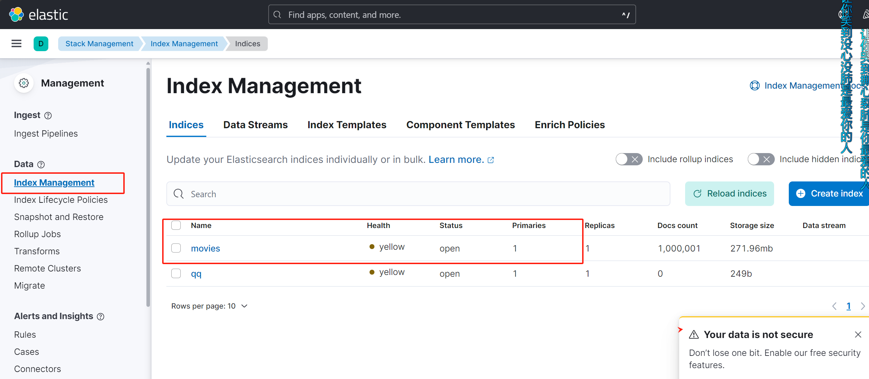Screen dimensions: 869x379
Task: Sort table by Name column header
Action: coord(201,226)
